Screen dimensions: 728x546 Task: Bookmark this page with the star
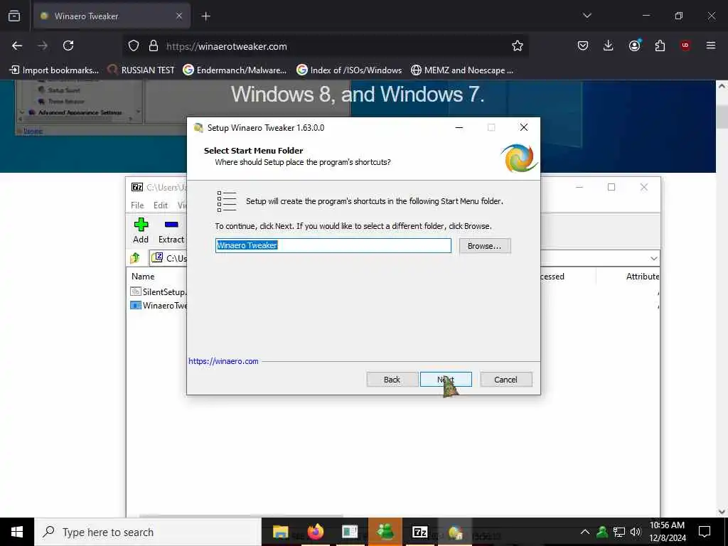point(518,45)
